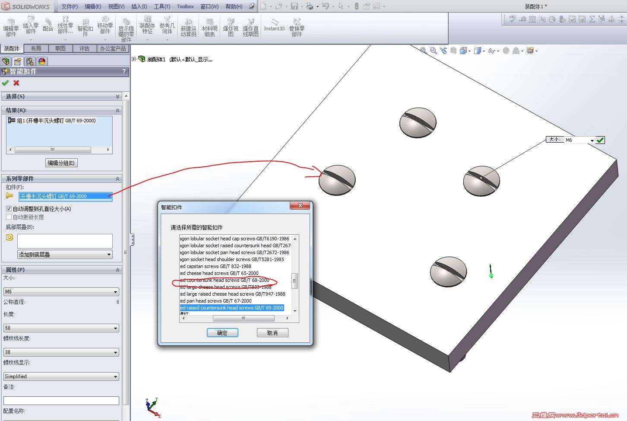Open the display style dropdown in the view toolbar

(x=484, y=51)
